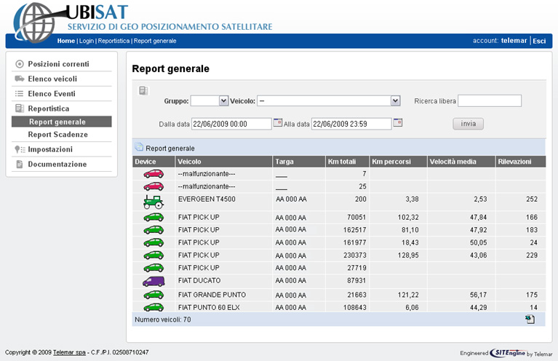Image resolution: width=558 pixels, height=361 pixels.
Task: Open Elenco veicoli in the sidebar
Action: 52,79
